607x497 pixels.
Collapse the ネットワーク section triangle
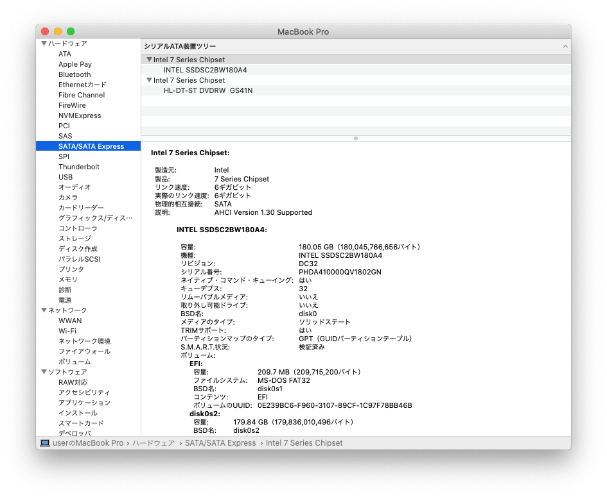pyautogui.click(x=44, y=310)
